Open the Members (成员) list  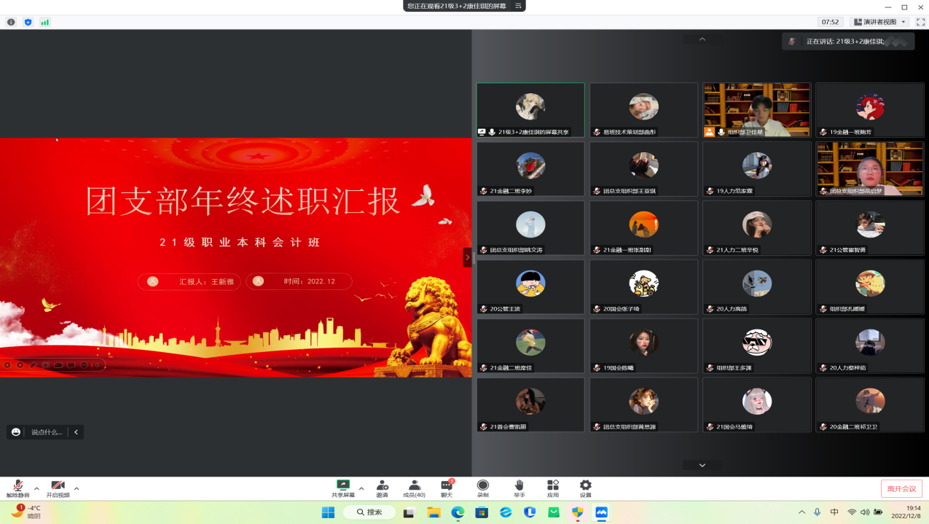point(414,485)
